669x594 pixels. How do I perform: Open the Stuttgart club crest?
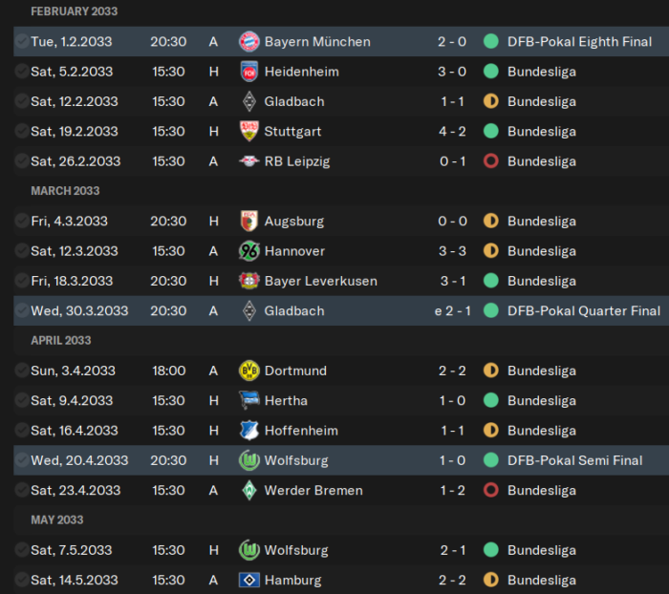249,131
